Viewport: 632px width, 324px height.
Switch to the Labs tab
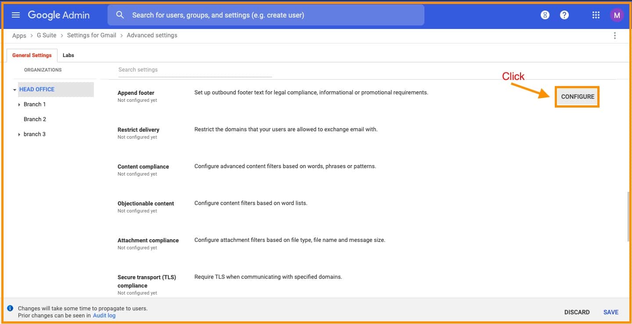[x=68, y=55]
